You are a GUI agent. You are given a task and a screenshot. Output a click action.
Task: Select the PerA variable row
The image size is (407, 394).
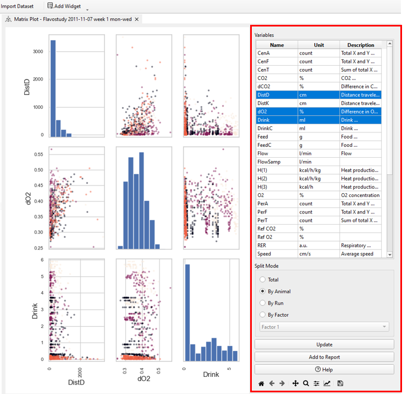(319, 204)
